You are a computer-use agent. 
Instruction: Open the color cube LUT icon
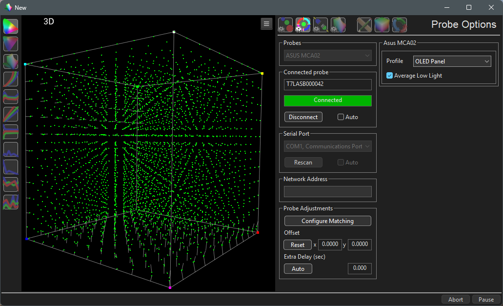pos(382,24)
